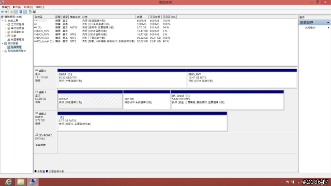Select the 電腦管理 (本機) root node
Screen dimensions: 331x186
click(x=13, y=17)
